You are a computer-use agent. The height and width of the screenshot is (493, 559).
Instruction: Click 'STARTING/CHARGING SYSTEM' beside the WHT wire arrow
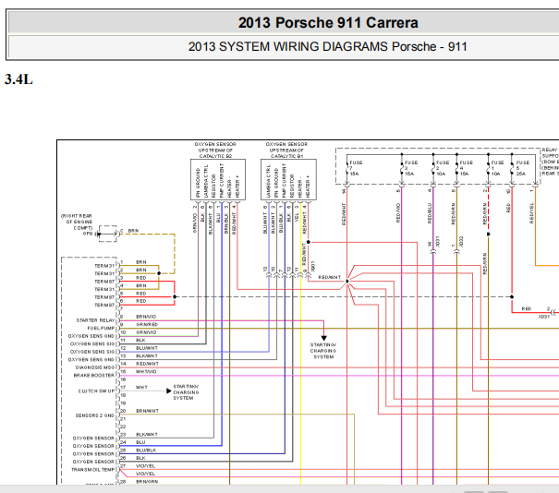pos(186,392)
